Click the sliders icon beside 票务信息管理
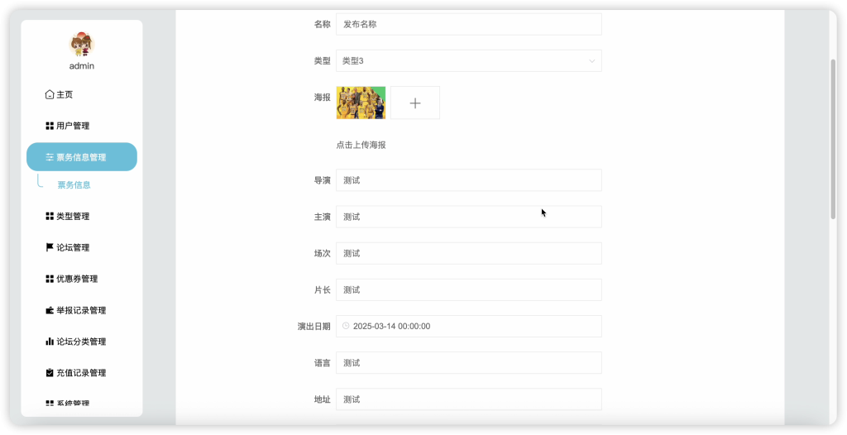This screenshot has height=435, width=847. tap(50, 157)
